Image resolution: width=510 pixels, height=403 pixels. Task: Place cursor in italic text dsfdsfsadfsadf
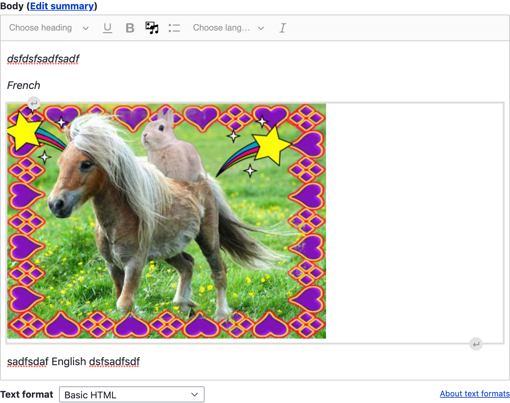(43, 59)
